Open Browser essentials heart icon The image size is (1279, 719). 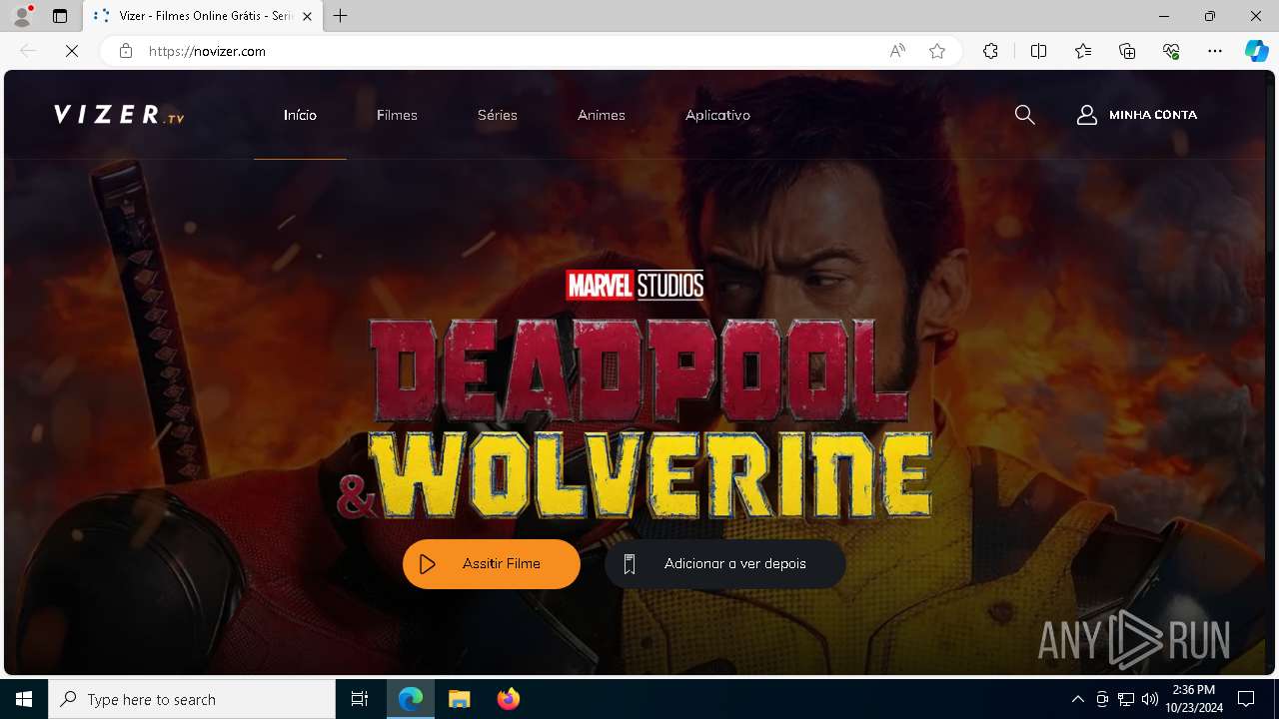(1171, 51)
